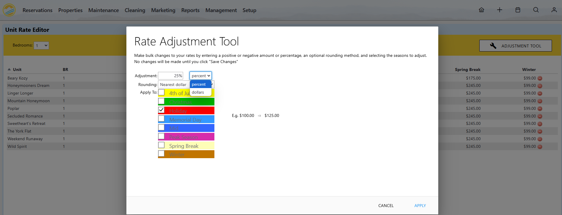The image size is (562, 215).
Task: Check the 4th of July season box
Action: click(x=161, y=92)
